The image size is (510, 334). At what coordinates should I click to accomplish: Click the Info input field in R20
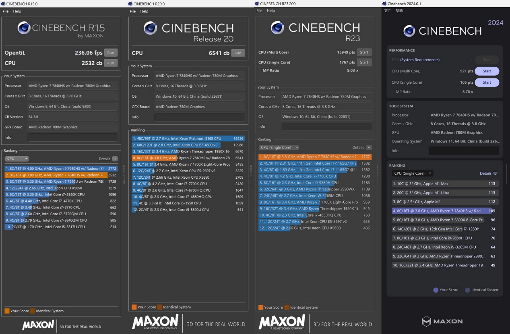[x=199, y=117]
